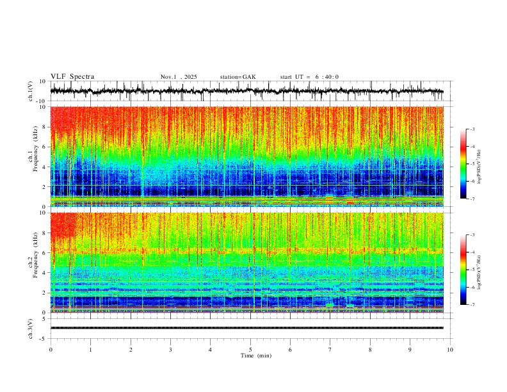Click time-axis tick label "7"
This screenshot has height=392, width=507.
click(x=330, y=350)
